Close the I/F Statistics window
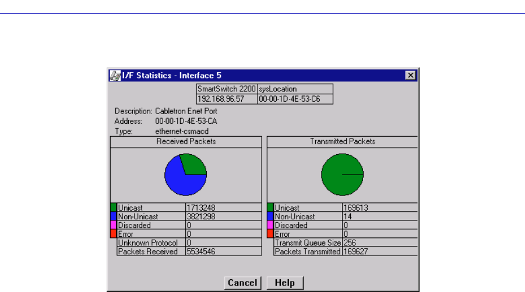 tap(410, 75)
